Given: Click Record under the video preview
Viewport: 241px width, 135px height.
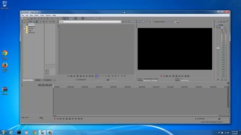Looking at the screenshot, I should pyautogui.click(x=161, y=76).
